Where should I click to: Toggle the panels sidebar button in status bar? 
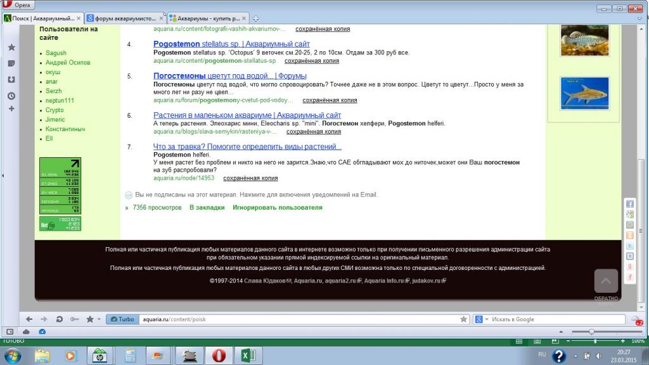[x=10, y=332]
